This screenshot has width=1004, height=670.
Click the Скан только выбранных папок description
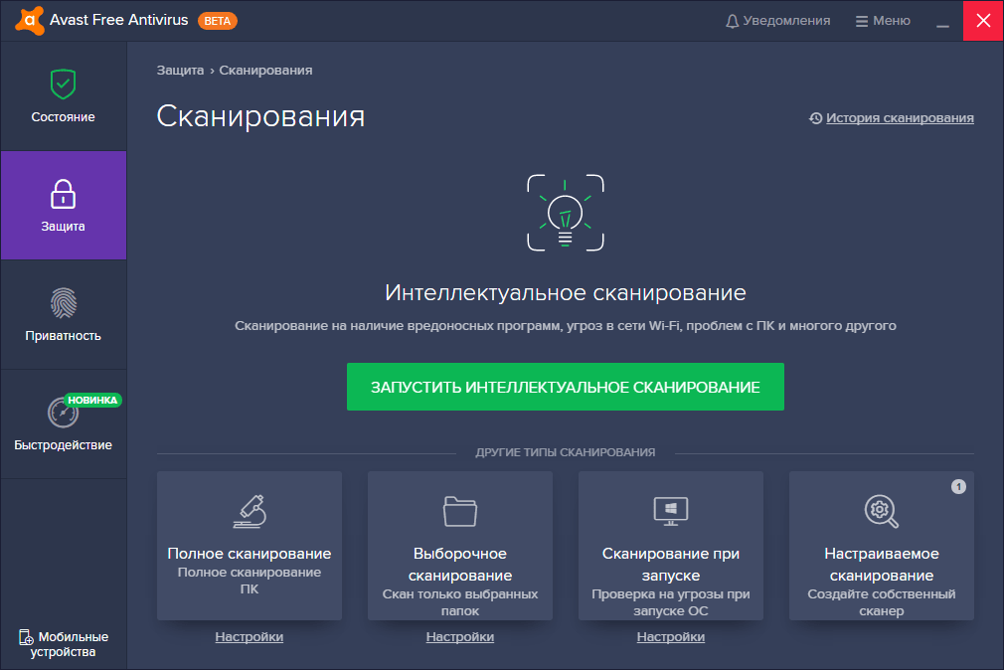[x=460, y=602]
